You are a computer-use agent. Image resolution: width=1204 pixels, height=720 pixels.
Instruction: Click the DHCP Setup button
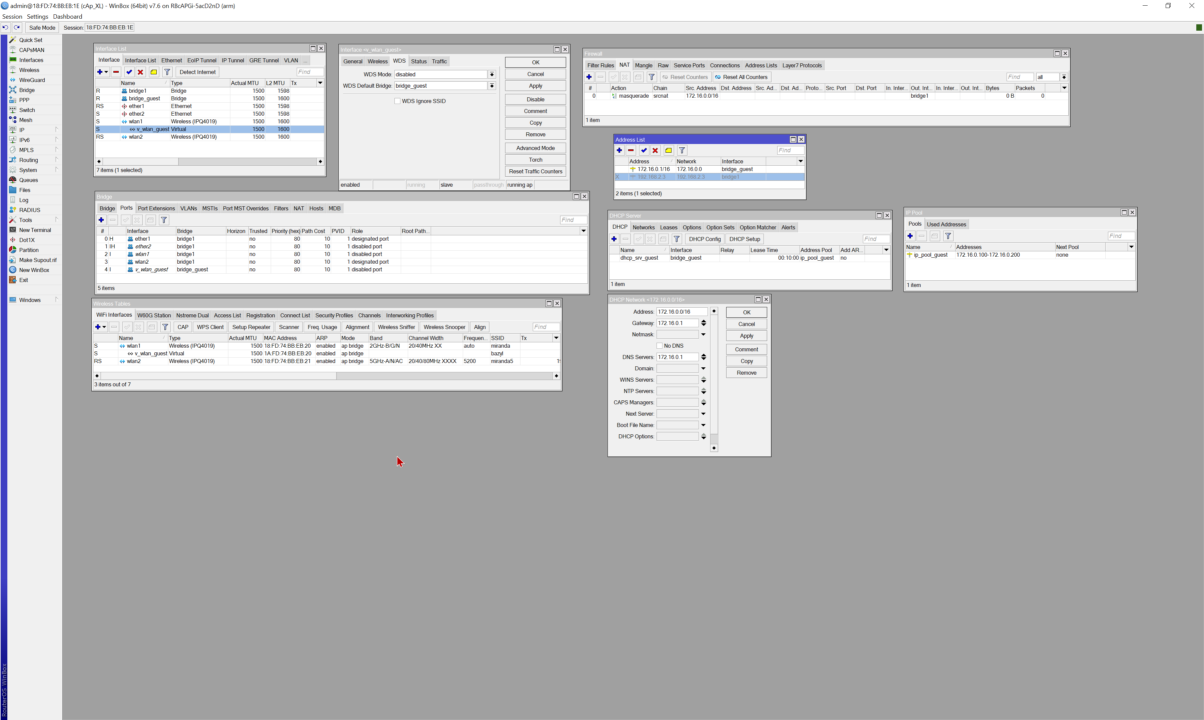(745, 239)
